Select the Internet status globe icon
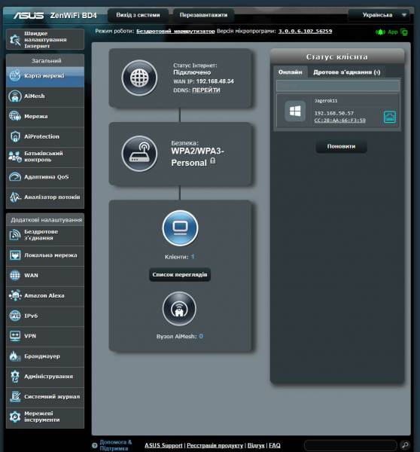The image size is (420, 452). click(x=139, y=78)
